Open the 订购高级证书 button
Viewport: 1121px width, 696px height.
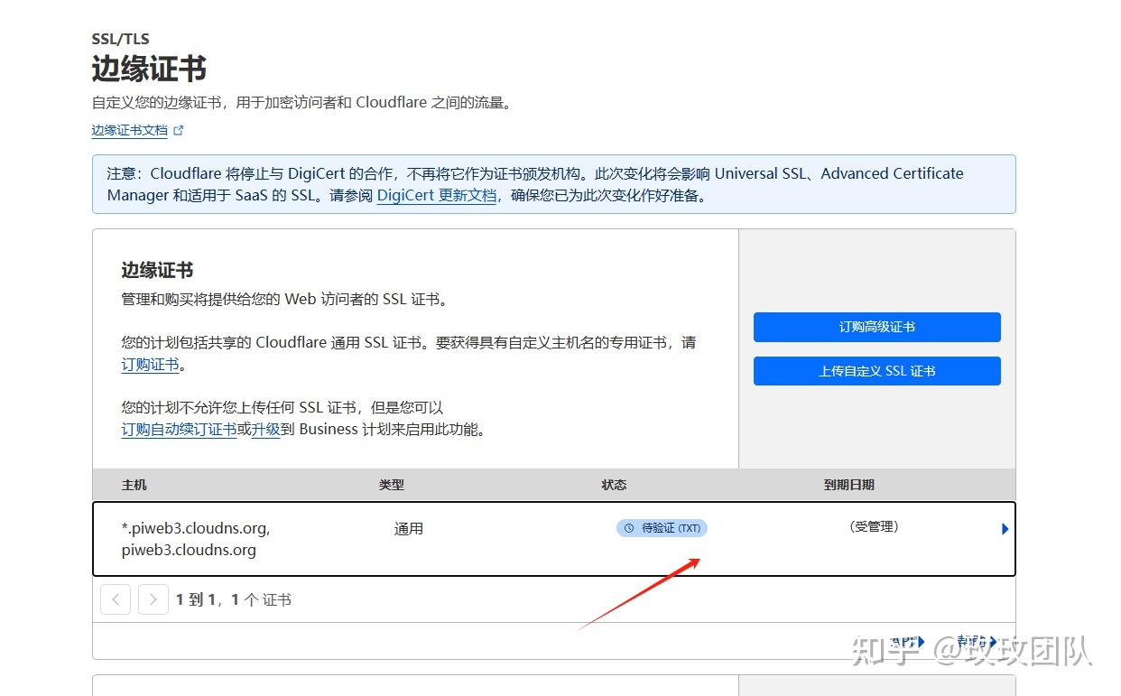876,327
